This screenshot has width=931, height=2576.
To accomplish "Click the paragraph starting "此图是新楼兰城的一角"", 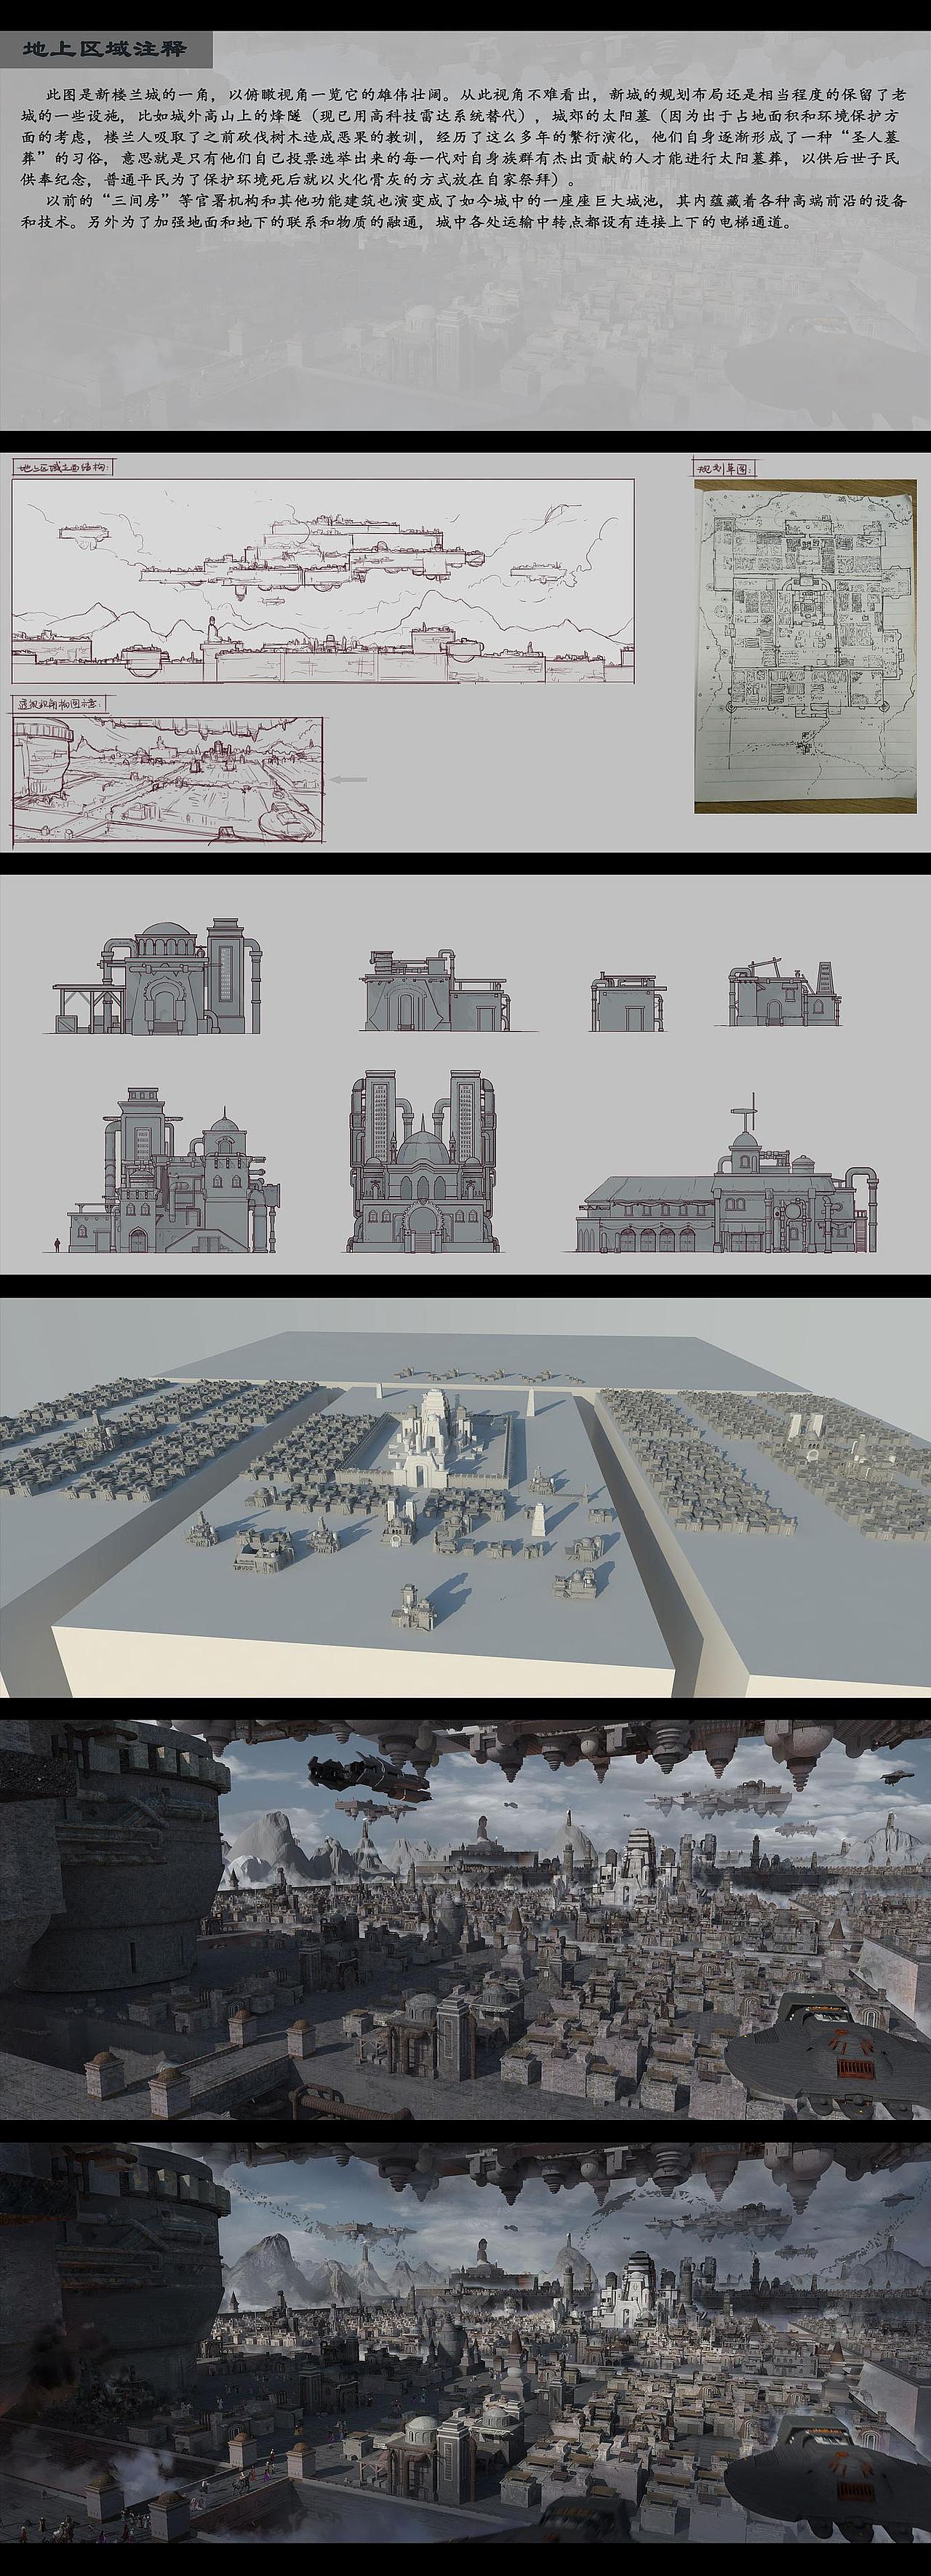I will click(x=465, y=137).
